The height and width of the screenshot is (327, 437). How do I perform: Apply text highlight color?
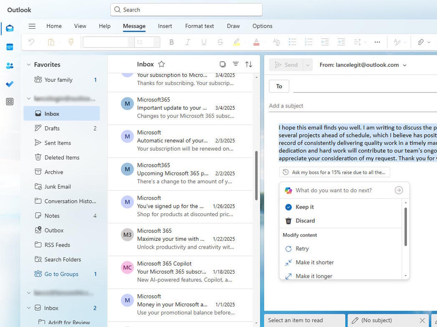click(x=237, y=42)
